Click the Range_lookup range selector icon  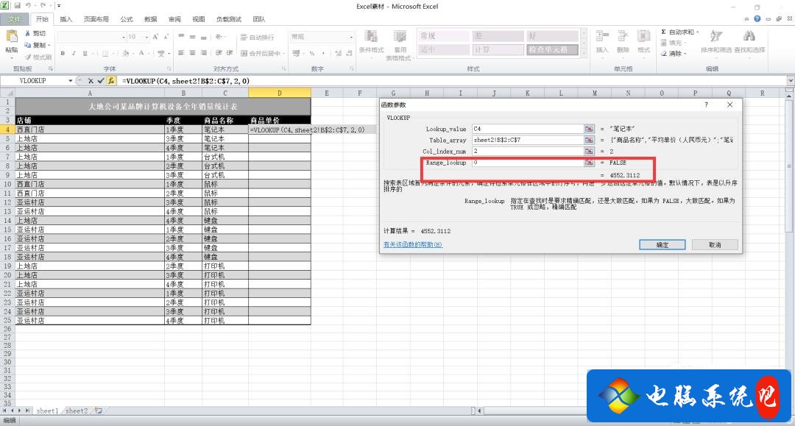click(589, 163)
